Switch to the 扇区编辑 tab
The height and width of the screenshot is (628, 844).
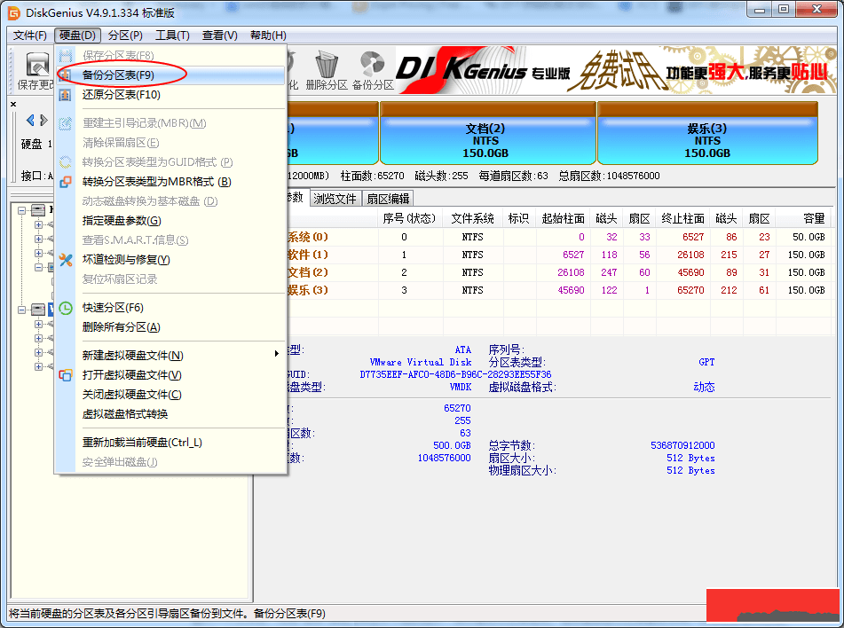tap(388, 199)
